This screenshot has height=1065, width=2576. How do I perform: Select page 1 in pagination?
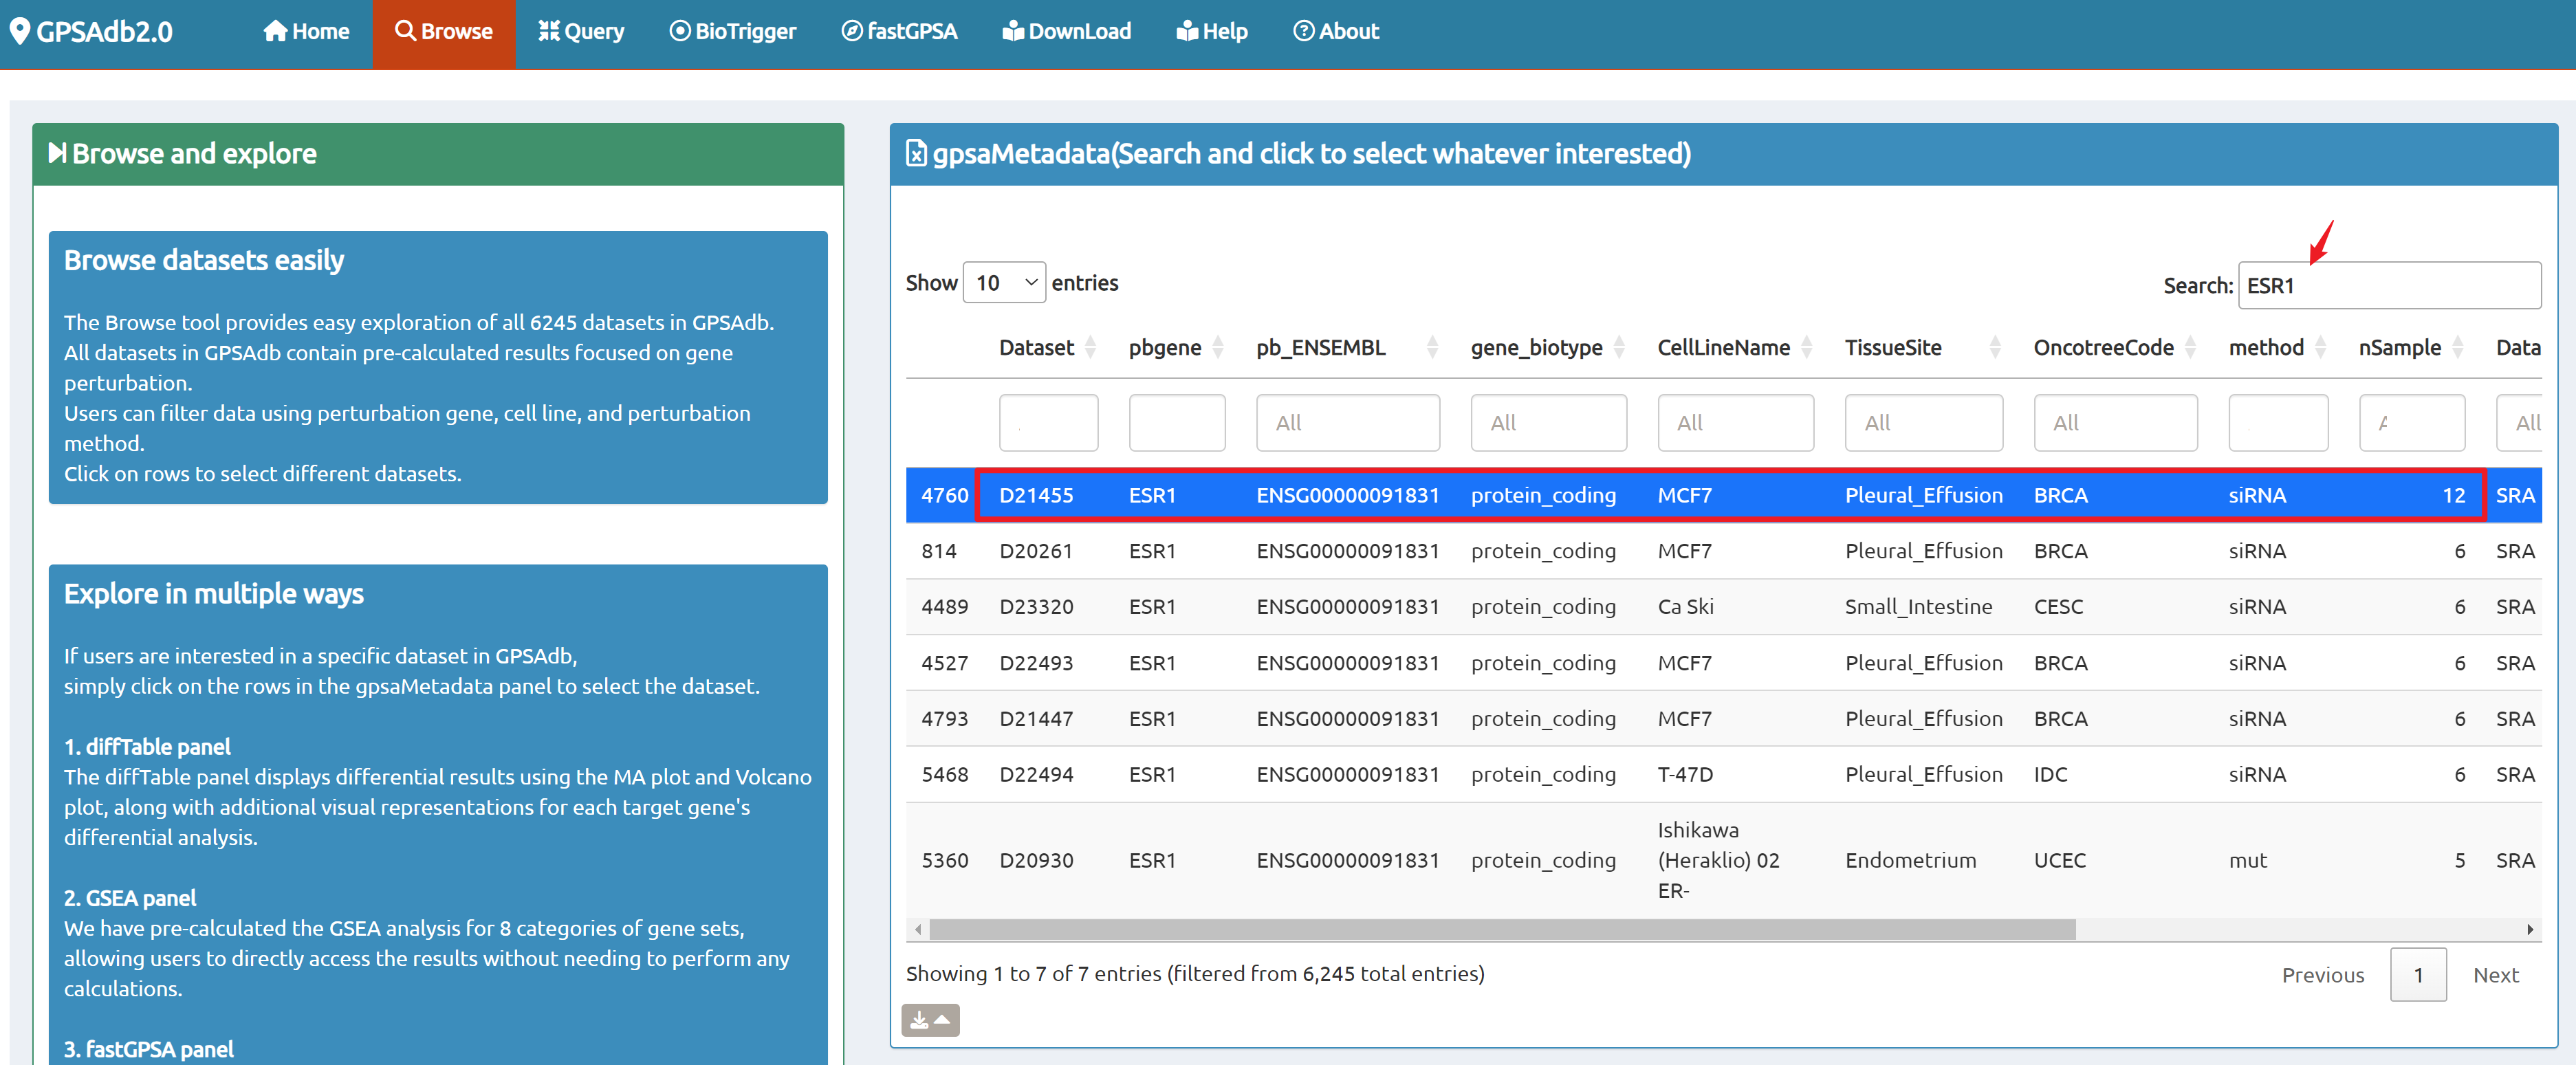coord(2418,975)
